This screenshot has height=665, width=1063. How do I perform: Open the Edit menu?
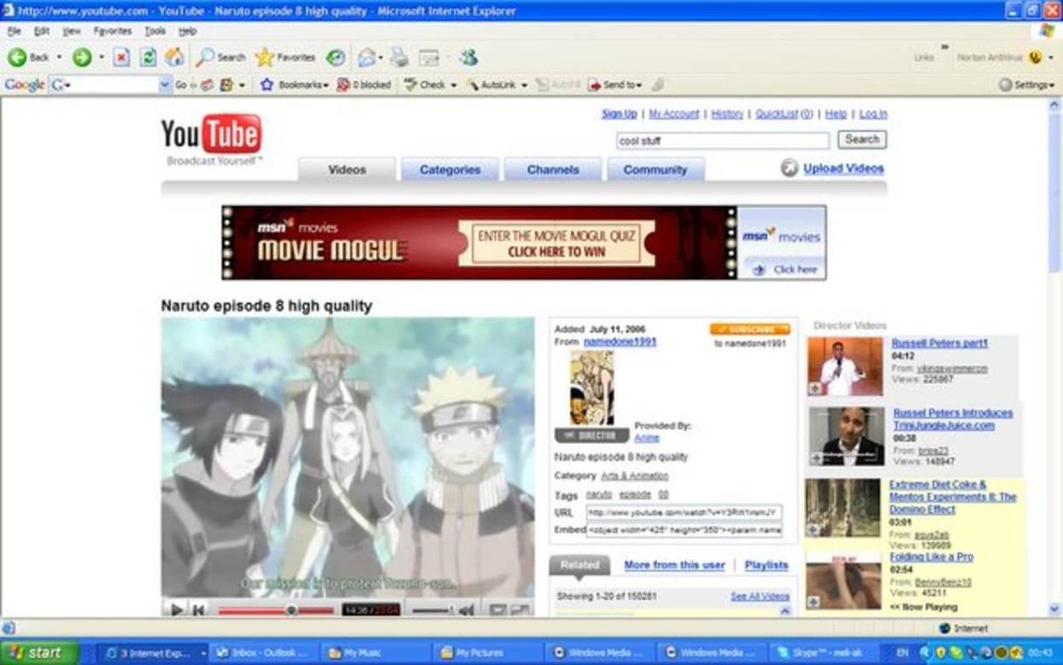point(41,31)
